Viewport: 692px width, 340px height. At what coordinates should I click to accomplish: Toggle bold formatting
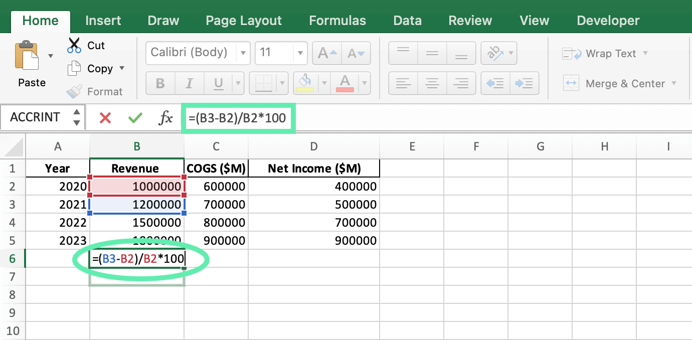pos(159,83)
